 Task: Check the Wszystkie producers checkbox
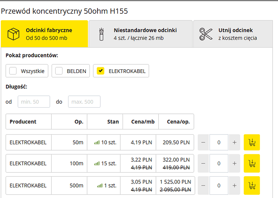click(13, 71)
